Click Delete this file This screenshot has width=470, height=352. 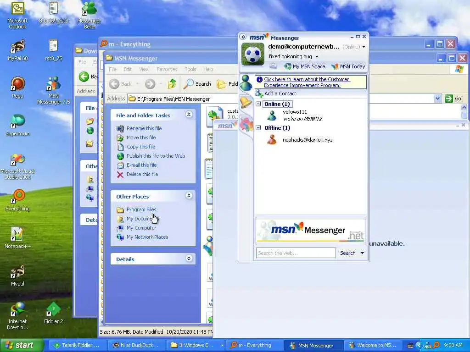click(x=142, y=174)
